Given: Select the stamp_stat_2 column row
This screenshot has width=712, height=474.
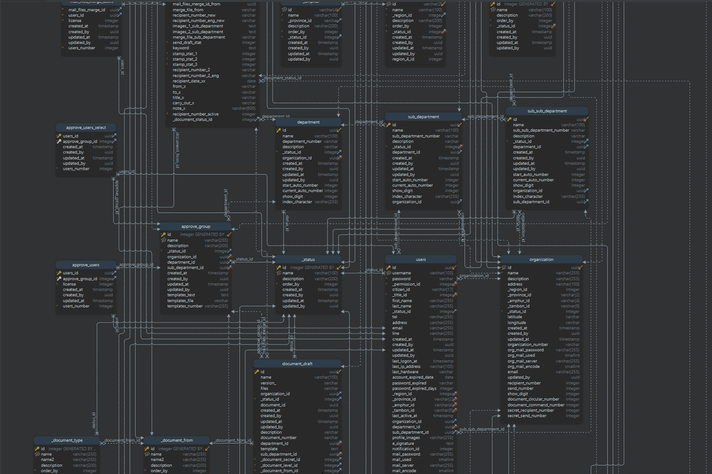Looking at the screenshot, I should [212, 59].
